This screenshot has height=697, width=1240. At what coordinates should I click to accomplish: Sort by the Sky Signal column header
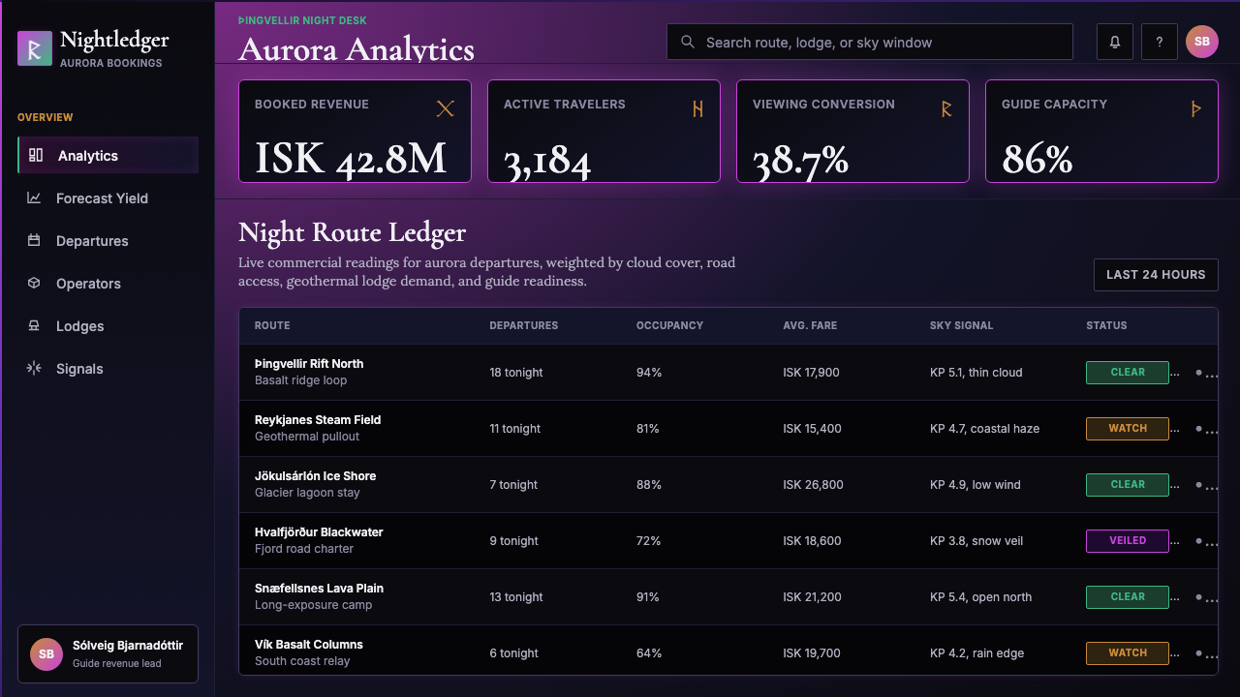point(961,325)
